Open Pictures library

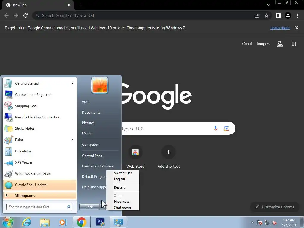pos(88,123)
